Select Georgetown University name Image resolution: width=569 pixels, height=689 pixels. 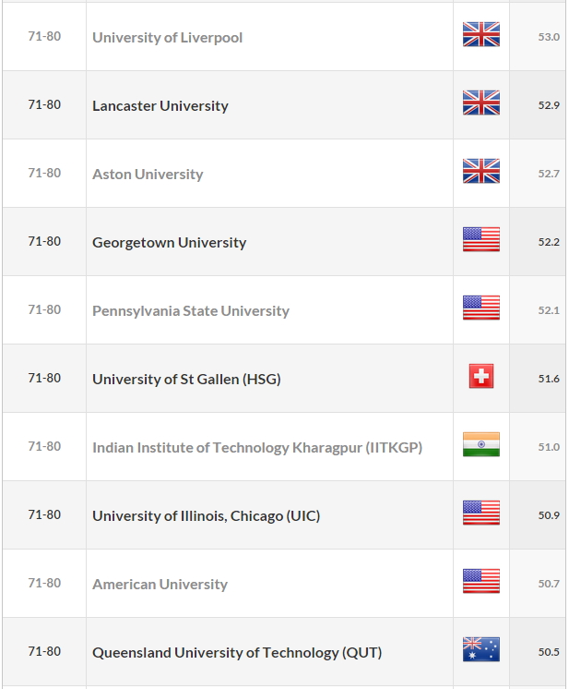coord(169,243)
